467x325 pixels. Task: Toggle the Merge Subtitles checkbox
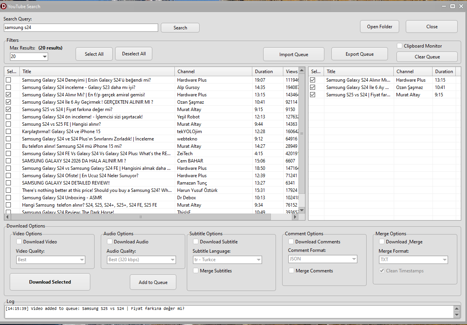tap(196, 271)
